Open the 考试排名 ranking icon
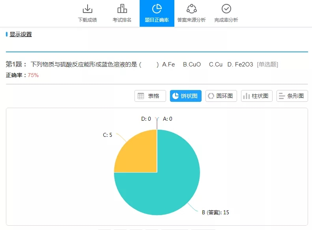Screen dimensions: 312x230 [x=122, y=9]
